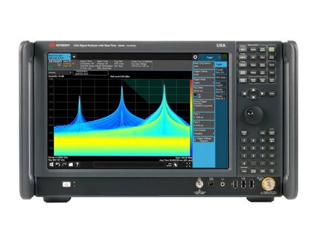This screenshot has height=243, width=317.
Task: Open the folder file icon
Action: click(x=71, y=165)
